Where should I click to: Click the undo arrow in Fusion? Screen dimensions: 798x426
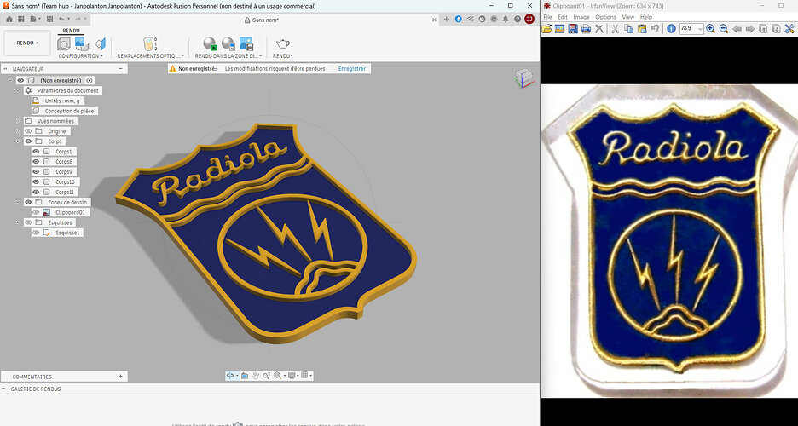(61, 19)
